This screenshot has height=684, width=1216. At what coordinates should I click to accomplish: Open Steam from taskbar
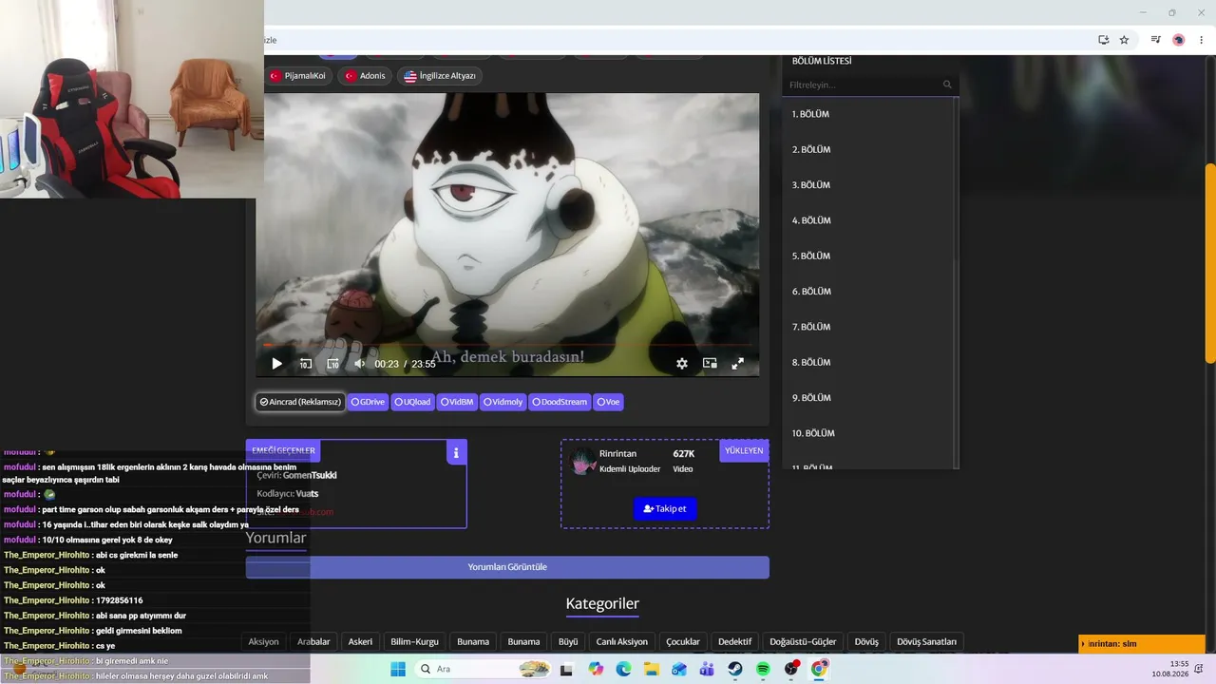[735, 669]
